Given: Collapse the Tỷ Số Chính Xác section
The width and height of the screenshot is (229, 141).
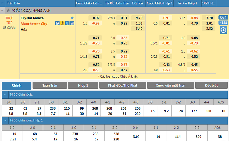Looking at the screenshot, I should (5, 95).
